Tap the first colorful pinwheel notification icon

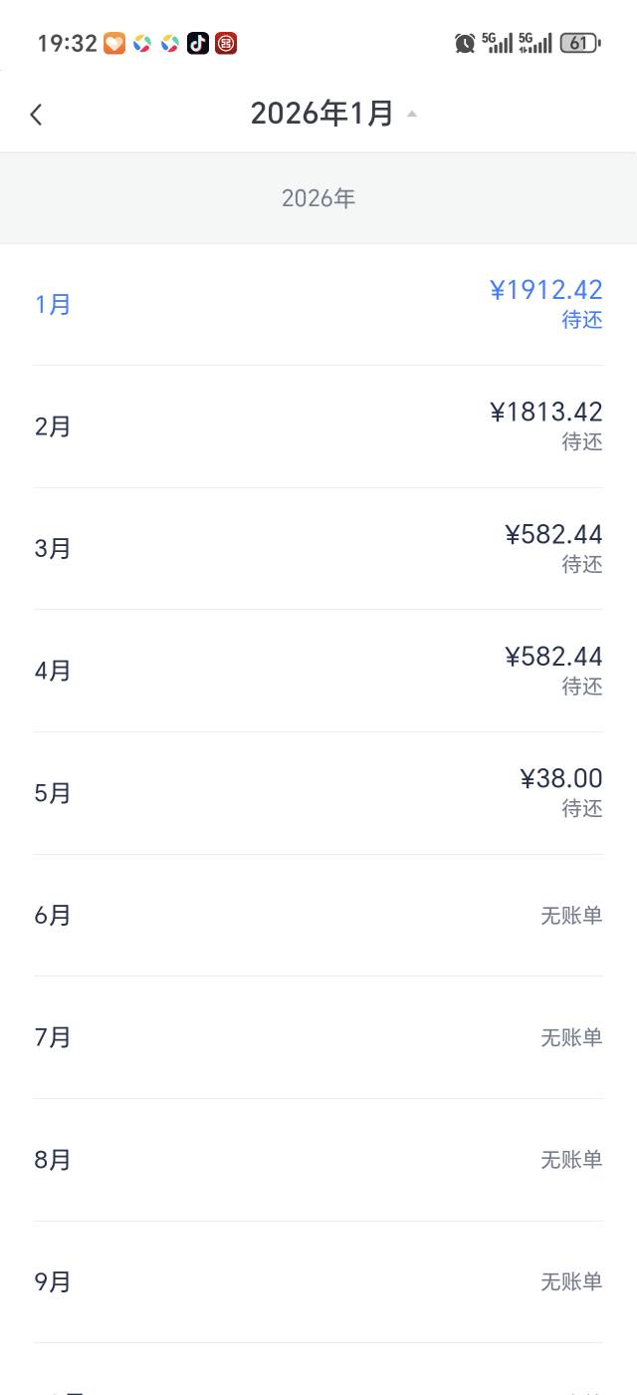(142, 43)
